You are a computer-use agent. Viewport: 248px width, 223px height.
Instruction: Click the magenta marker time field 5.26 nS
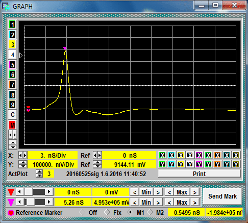point(73,203)
